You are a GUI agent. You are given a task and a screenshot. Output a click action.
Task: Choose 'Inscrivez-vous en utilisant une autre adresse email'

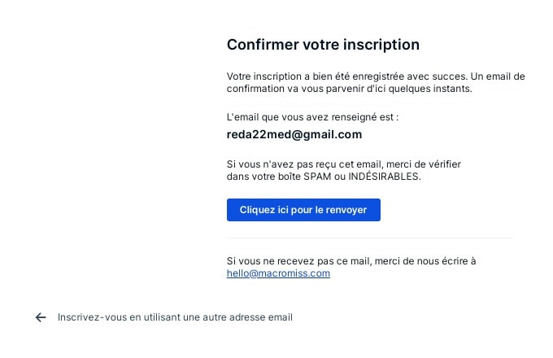pyautogui.click(x=175, y=317)
